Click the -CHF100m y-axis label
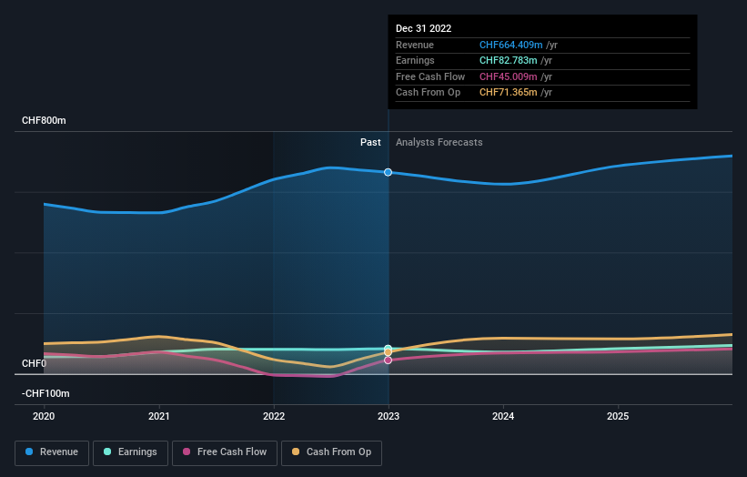 pos(45,393)
